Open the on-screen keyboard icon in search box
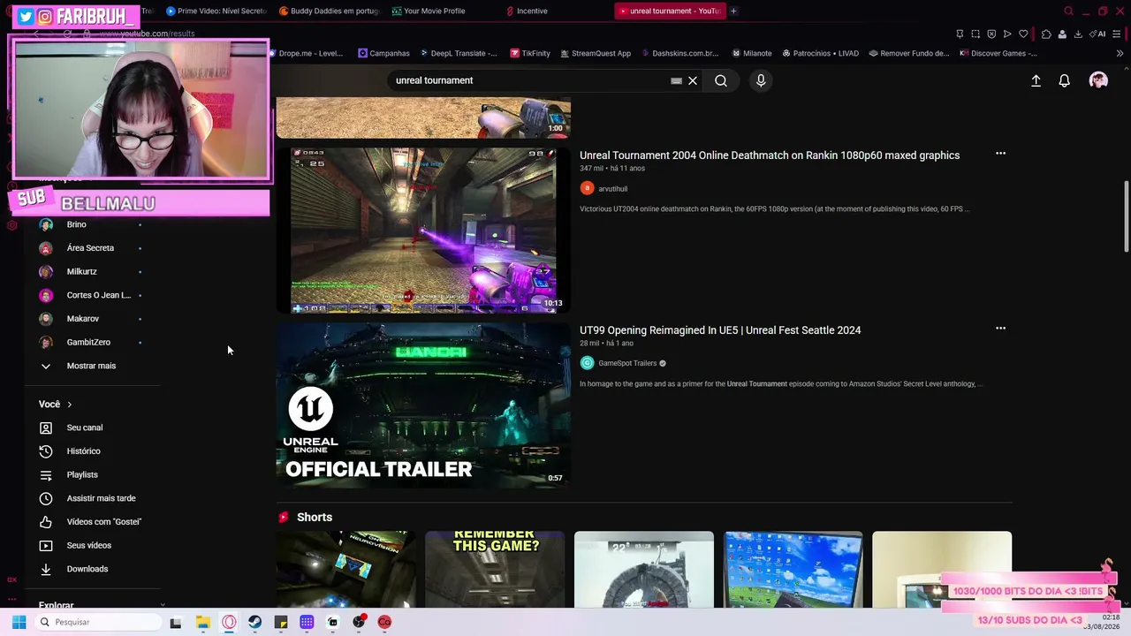The width and height of the screenshot is (1131, 636). point(676,80)
